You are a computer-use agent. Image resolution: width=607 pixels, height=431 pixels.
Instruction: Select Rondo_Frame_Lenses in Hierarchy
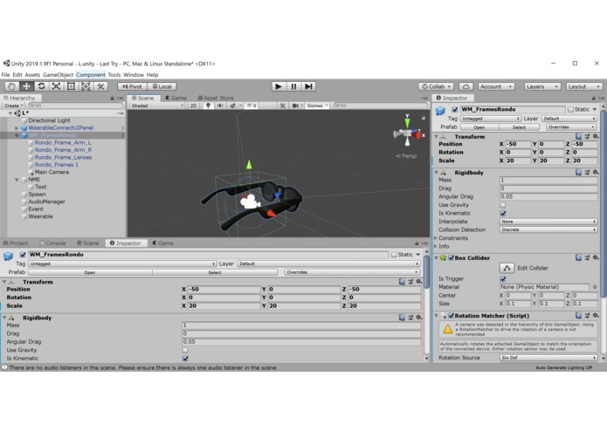(x=63, y=157)
